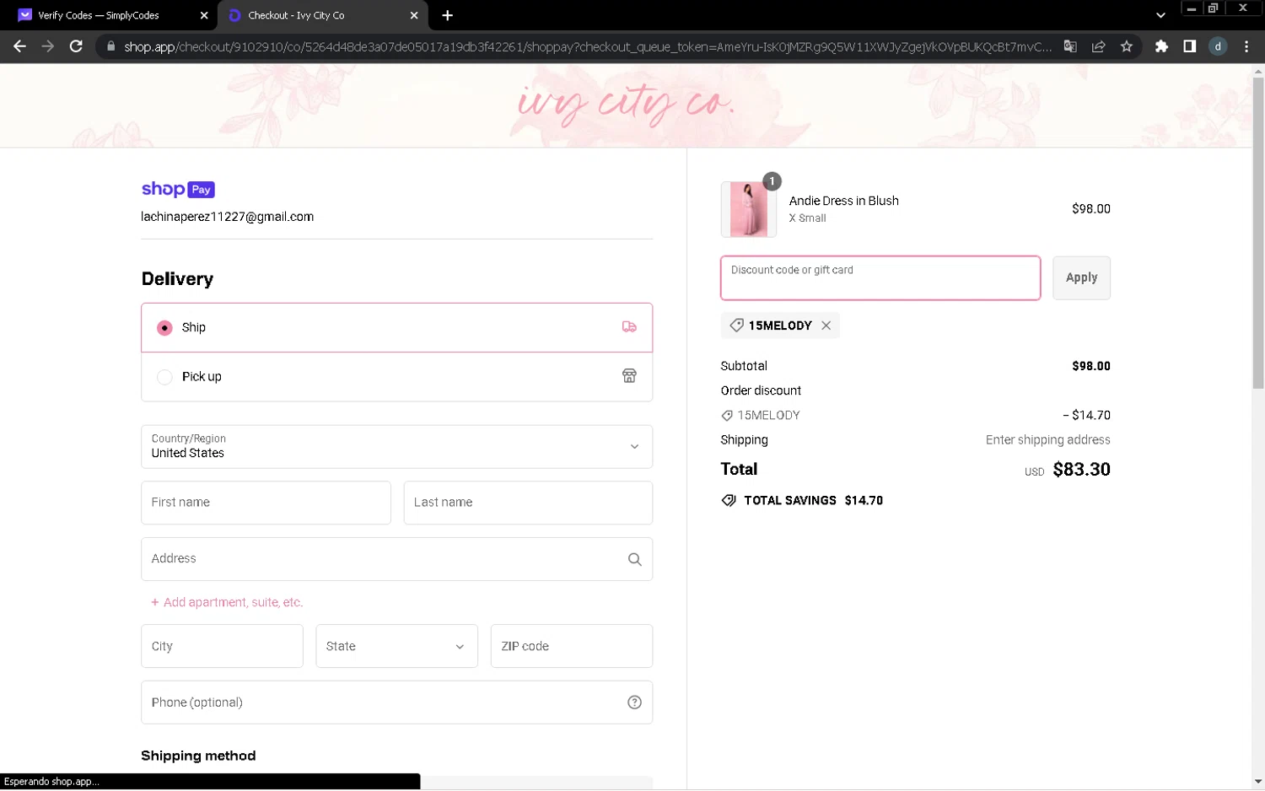
Task: Go forward in browser history
Action: pyautogui.click(x=47, y=46)
